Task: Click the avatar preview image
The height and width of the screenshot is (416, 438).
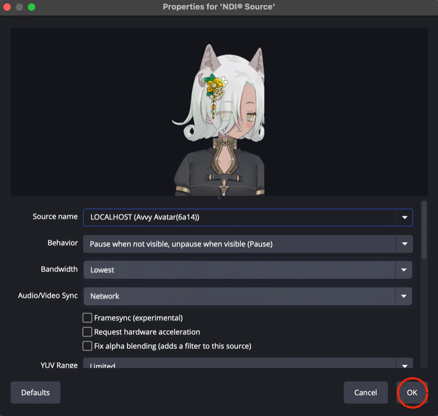Action: 219,119
